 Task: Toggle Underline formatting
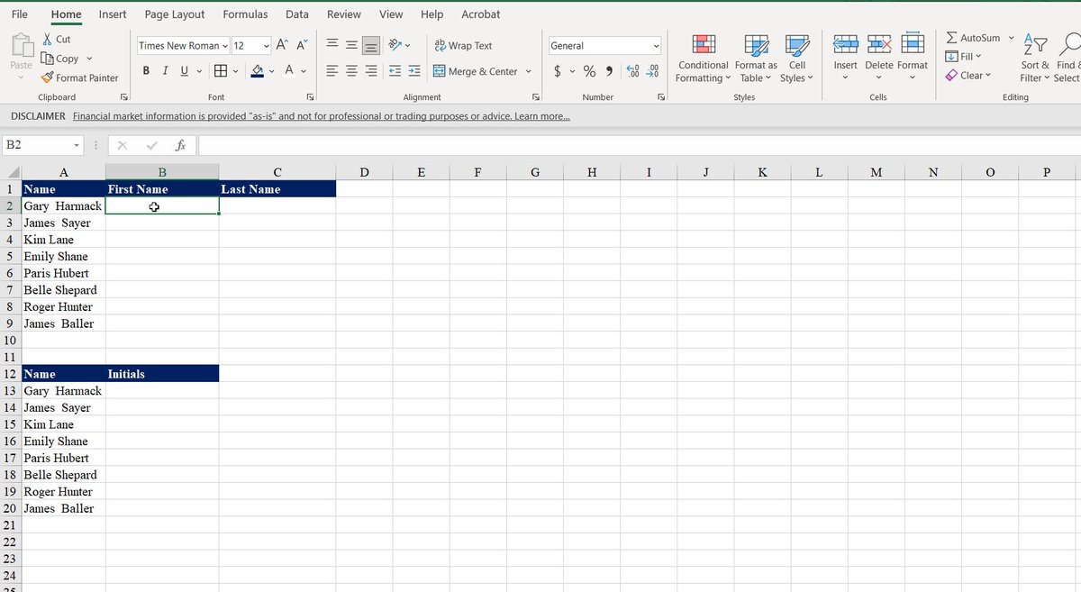pyautogui.click(x=185, y=71)
